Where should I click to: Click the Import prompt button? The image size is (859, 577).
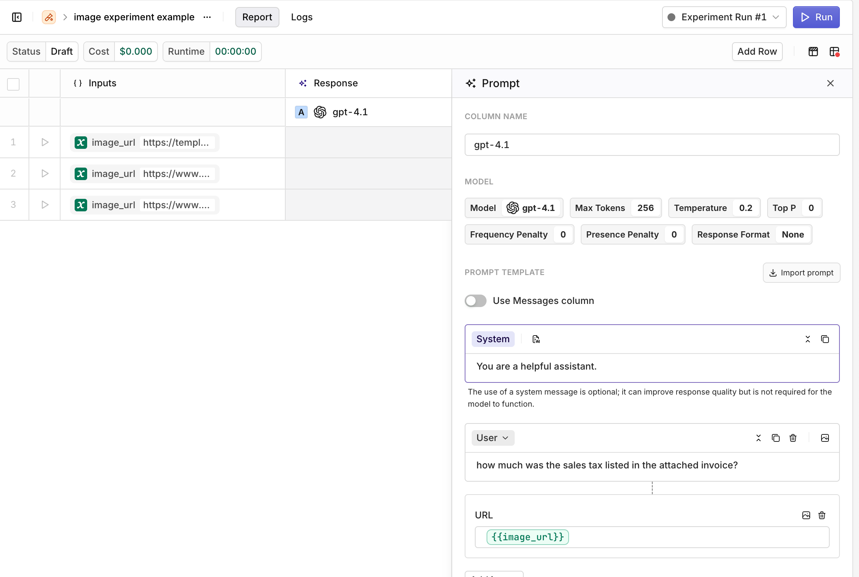tap(801, 273)
